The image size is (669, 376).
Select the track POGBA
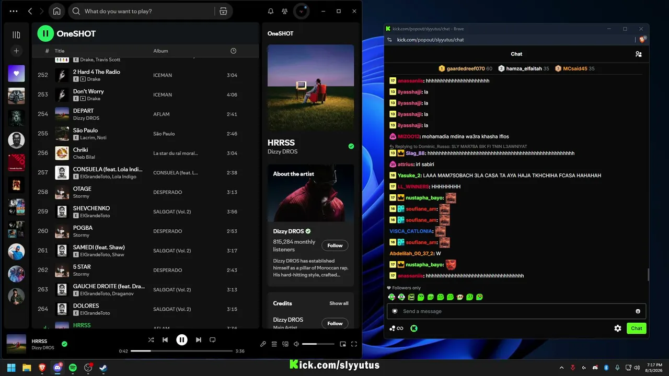point(145,231)
